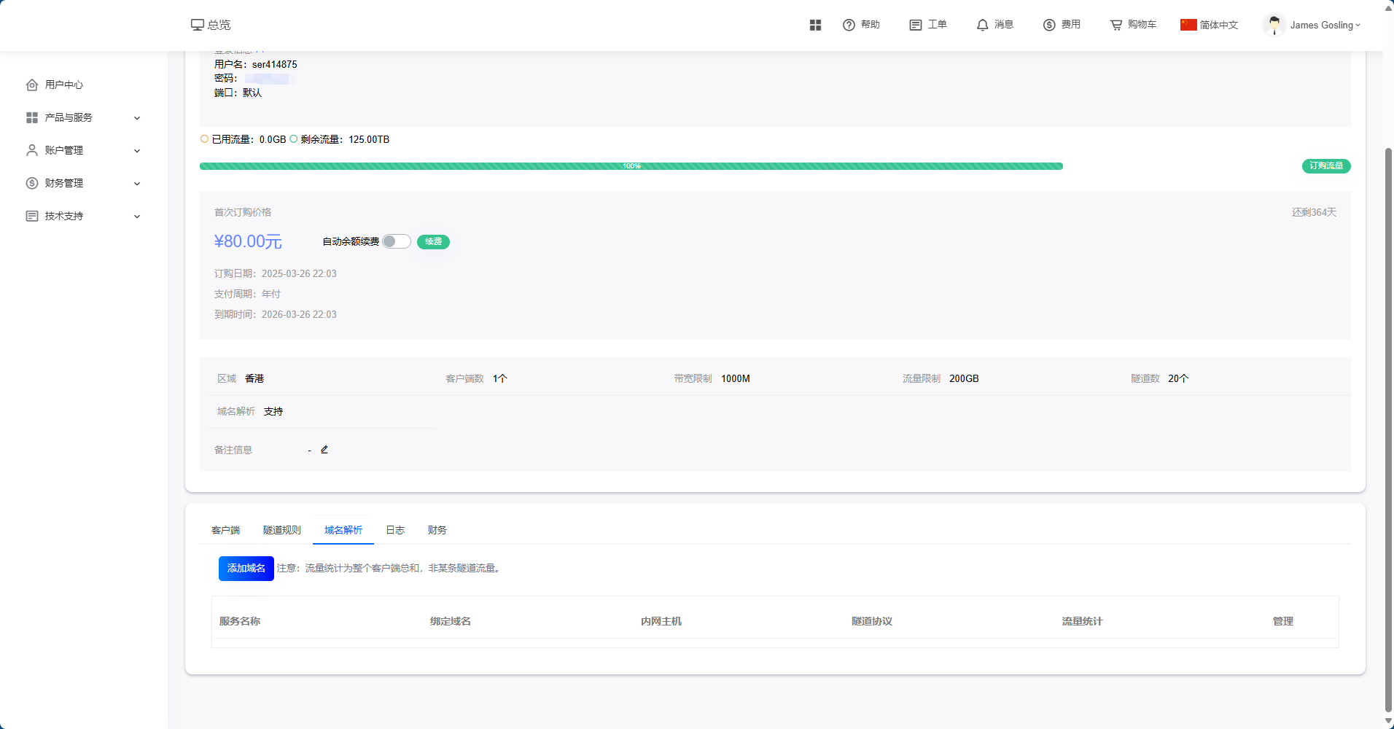Image resolution: width=1394 pixels, height=729 pixels.
Task: Click the 隧道协议 column header
Action: point(872,621)
